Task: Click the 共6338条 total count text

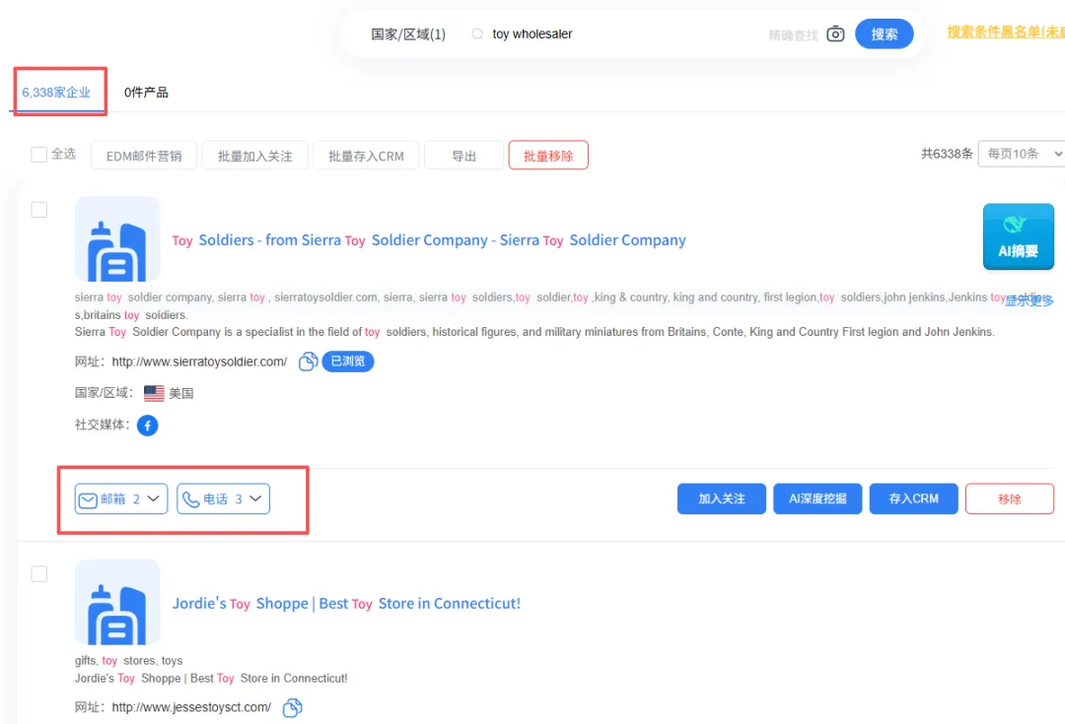Action: click(x=946, y=154)
